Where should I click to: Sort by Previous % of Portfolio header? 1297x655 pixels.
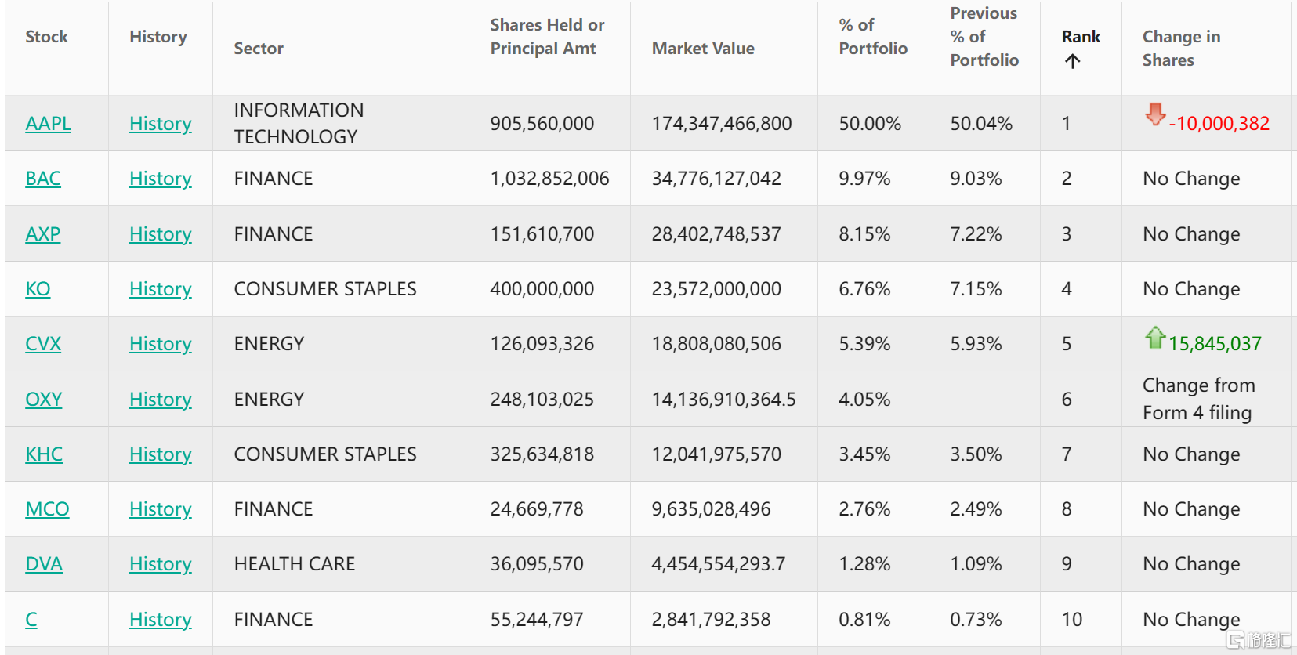click(984, 37)
